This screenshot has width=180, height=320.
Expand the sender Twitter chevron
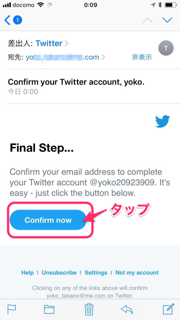click(x=66, y=43)
